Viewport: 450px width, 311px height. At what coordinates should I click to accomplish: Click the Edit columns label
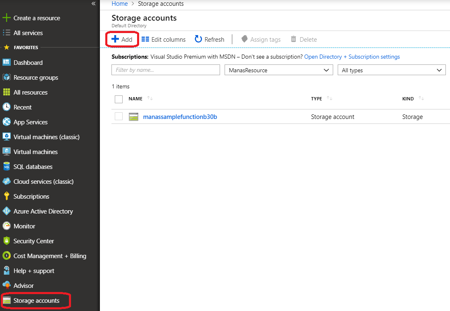[168, 40]
